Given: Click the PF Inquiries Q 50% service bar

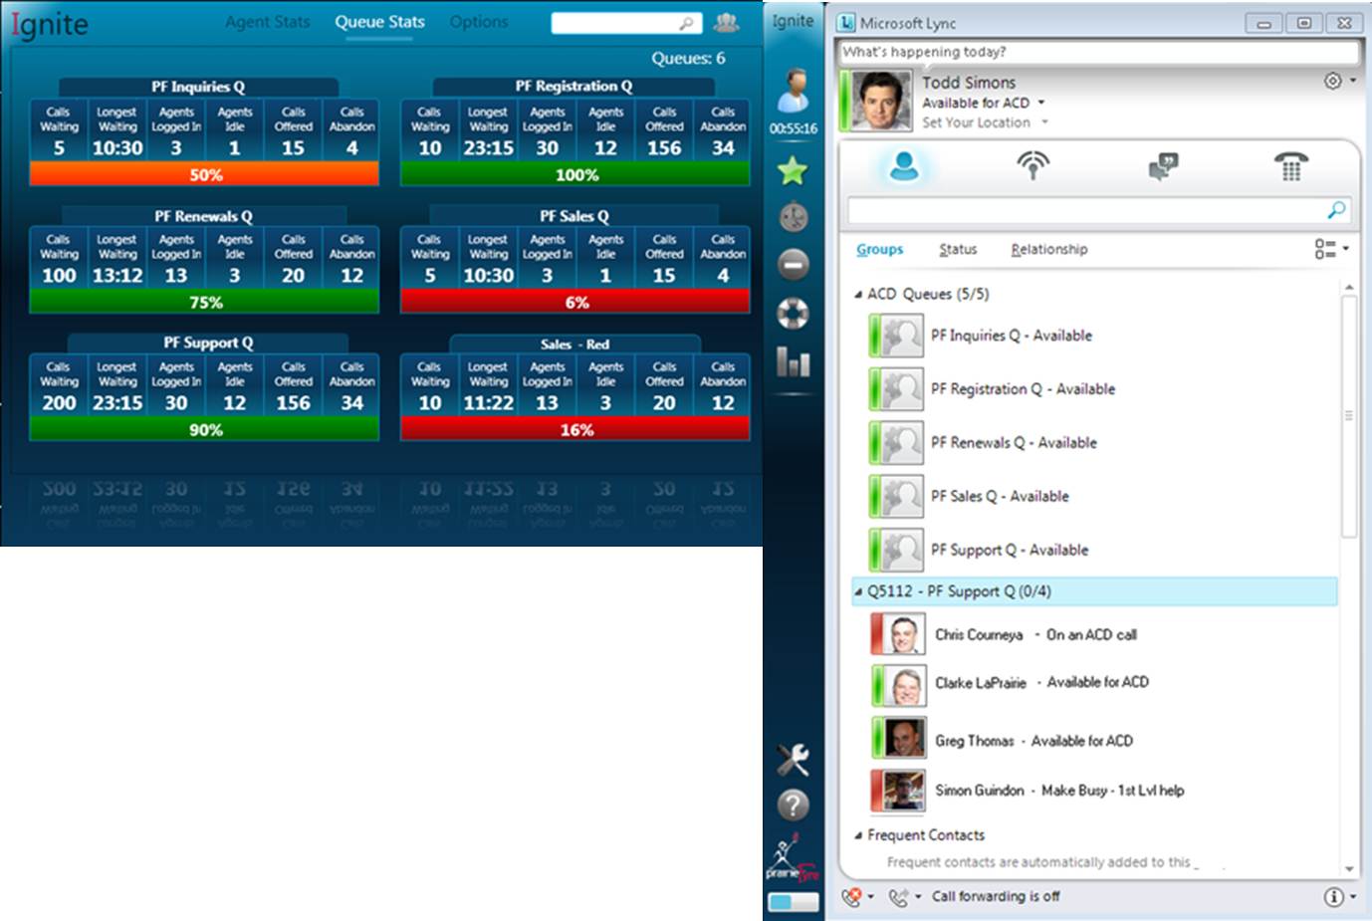Looking at the screenshot, I should pyautogui.click(x=204, y=174).
